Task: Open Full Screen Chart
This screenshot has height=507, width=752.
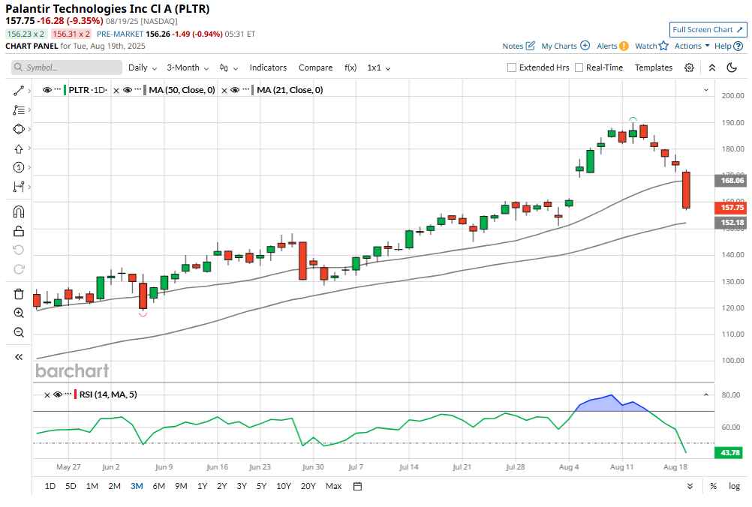Action: [708, 30]
